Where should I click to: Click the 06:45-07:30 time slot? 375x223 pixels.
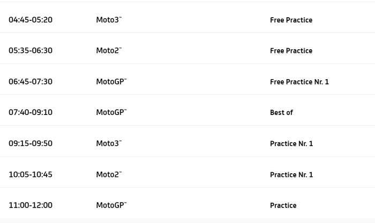coord(31,82)
